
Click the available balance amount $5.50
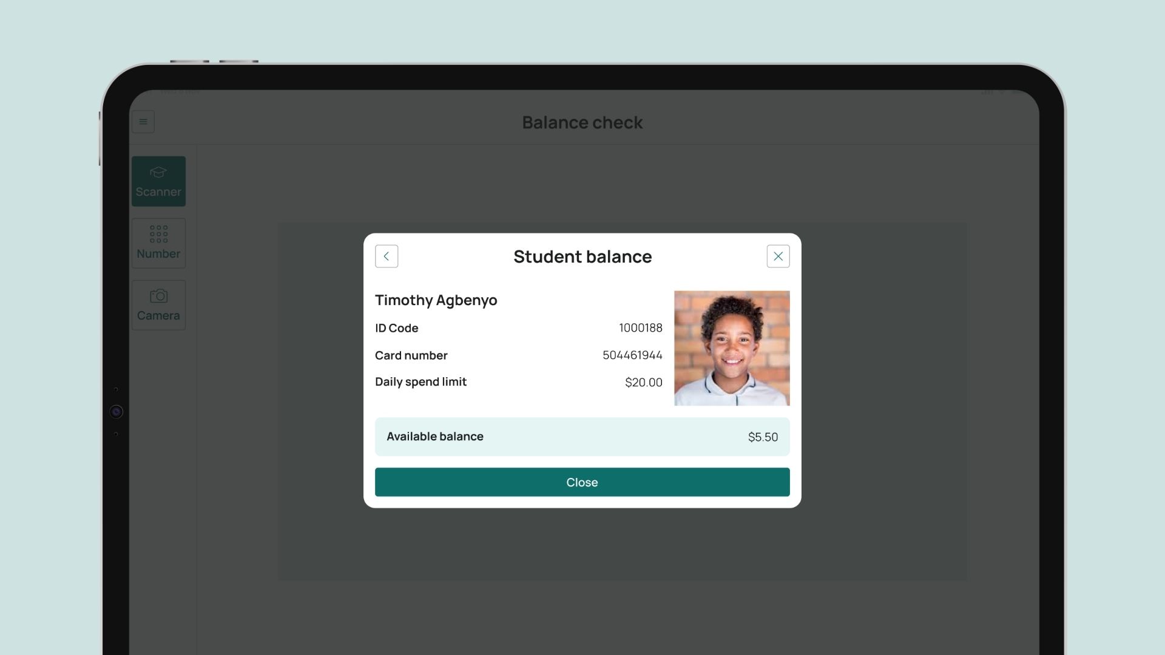pos(763,437)
